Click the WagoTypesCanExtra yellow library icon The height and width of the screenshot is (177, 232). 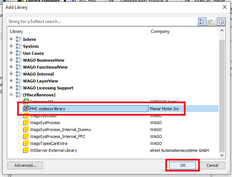tap(26, 143)
